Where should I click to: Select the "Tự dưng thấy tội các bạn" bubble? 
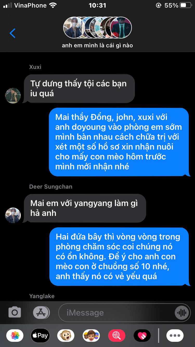coord(79,88)
